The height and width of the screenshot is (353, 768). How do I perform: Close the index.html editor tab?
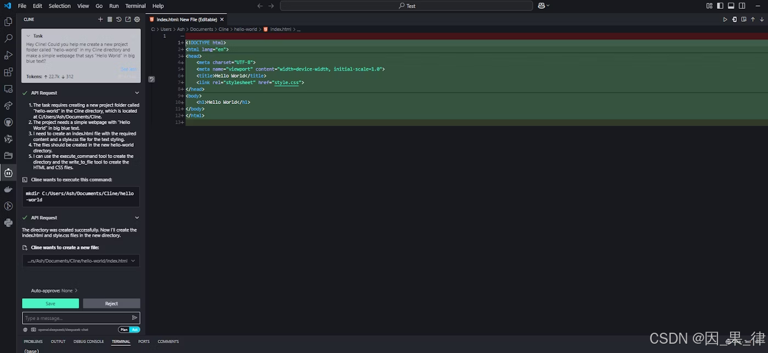click(222, 19)
